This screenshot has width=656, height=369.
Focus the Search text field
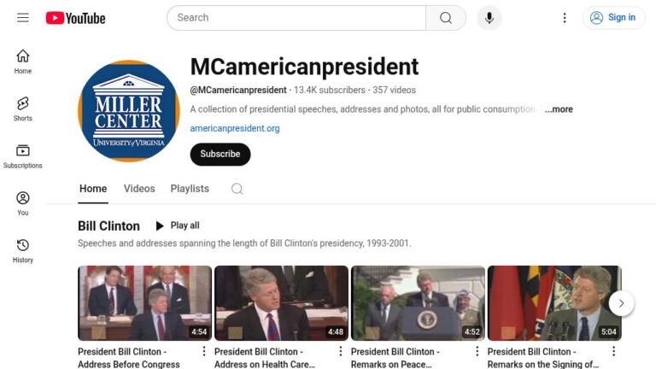tap(296, 18)
